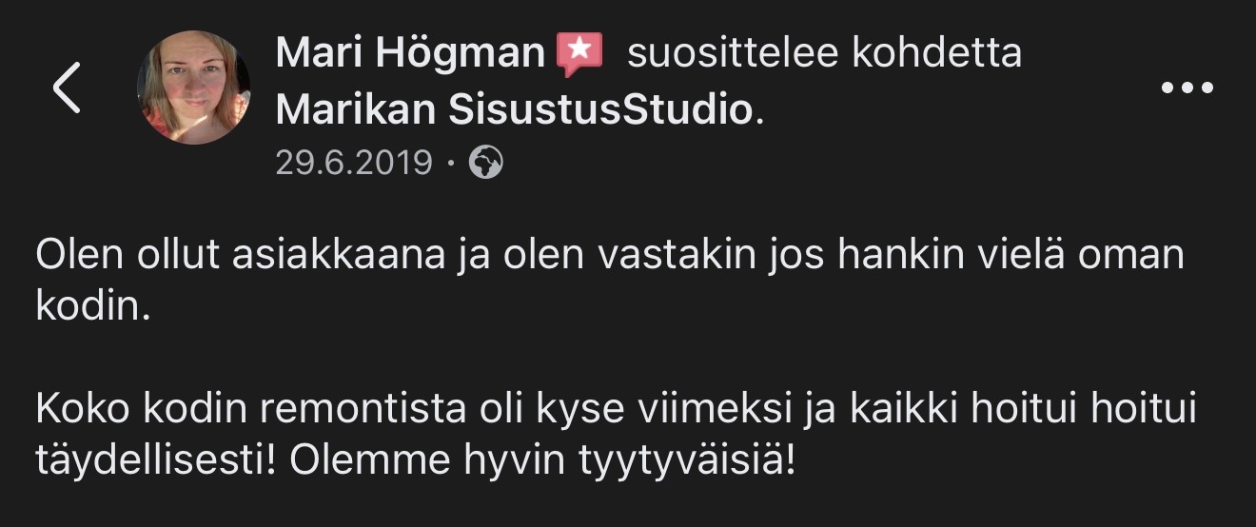1256x527 pixels.
Task: Click the line starting "Koko kodin remontista"
Action: pyautogui.click(x=615, y=413)
